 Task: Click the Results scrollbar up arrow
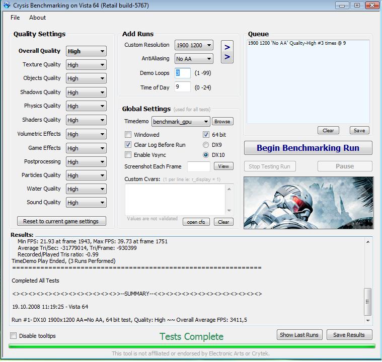click(x=368, y=242)
